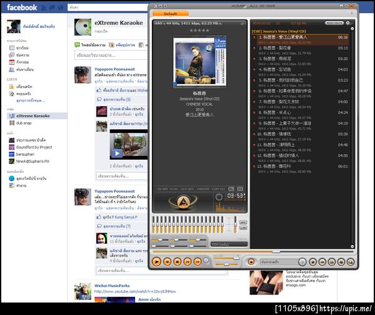
Task: Open the Bookmarks button above playlist
Action: pyautogui.click(x=334, y=22)
